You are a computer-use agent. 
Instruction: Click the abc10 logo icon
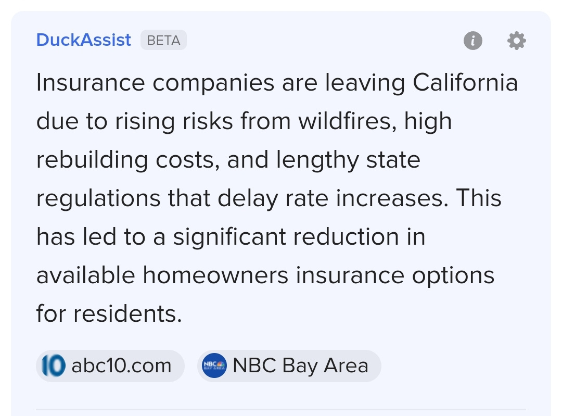tap(53, 365)
